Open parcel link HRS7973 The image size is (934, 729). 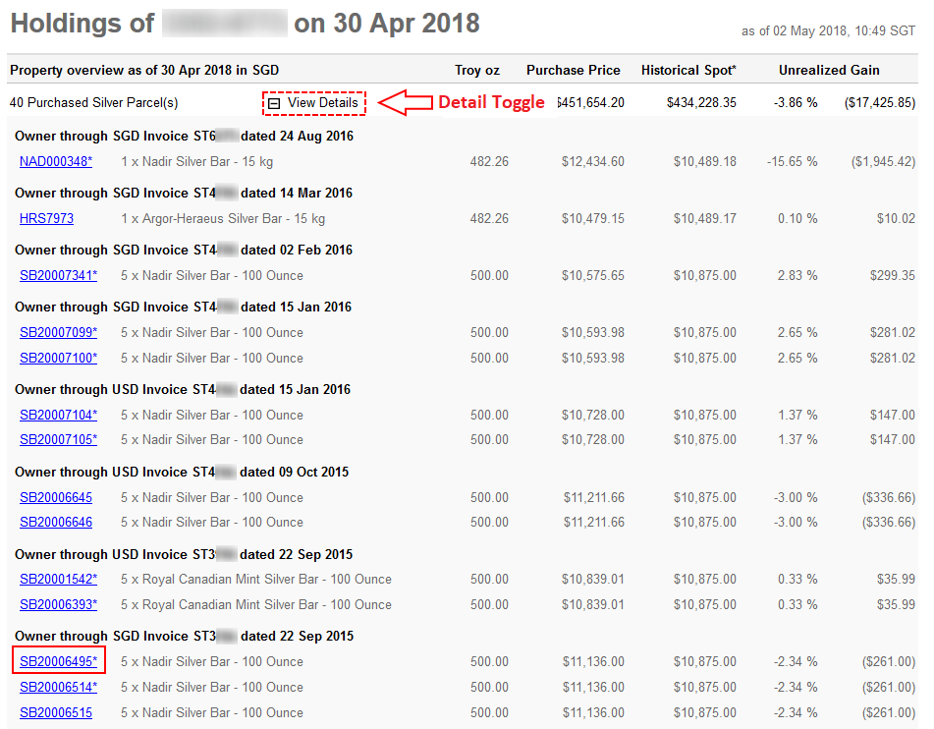(x=46, y=218)
